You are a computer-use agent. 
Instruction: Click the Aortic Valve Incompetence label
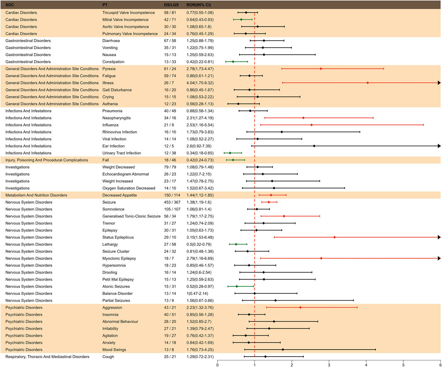pos(126,27)
